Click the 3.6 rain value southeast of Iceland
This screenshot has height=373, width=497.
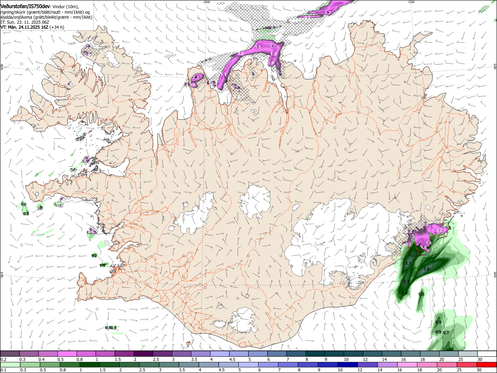point(426,269)
